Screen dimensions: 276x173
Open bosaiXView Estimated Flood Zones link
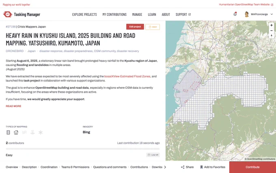[127, 76]
